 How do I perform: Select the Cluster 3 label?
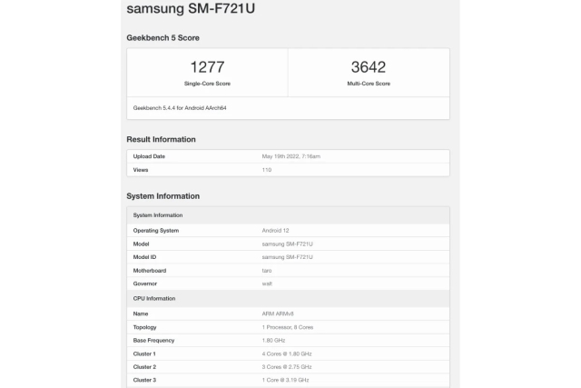pos(144,380)
